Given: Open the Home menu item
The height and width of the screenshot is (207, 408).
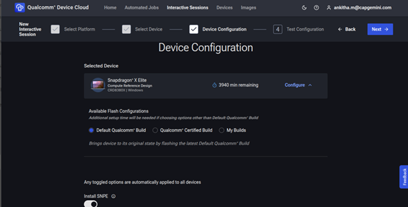Looking at the screenshot, I should coord(110,8).
